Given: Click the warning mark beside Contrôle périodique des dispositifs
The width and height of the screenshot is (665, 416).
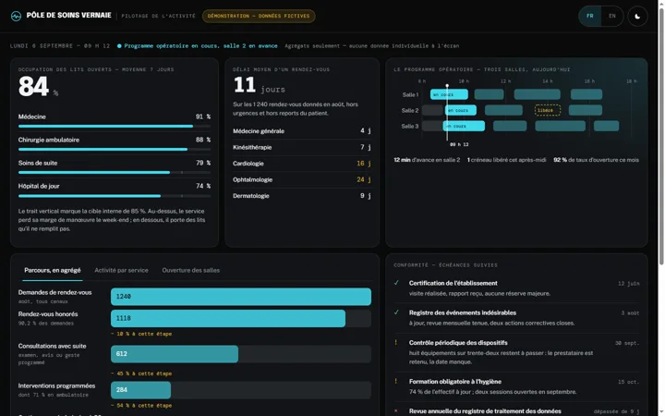Looking at the screenshot, I should click(396, 342).
